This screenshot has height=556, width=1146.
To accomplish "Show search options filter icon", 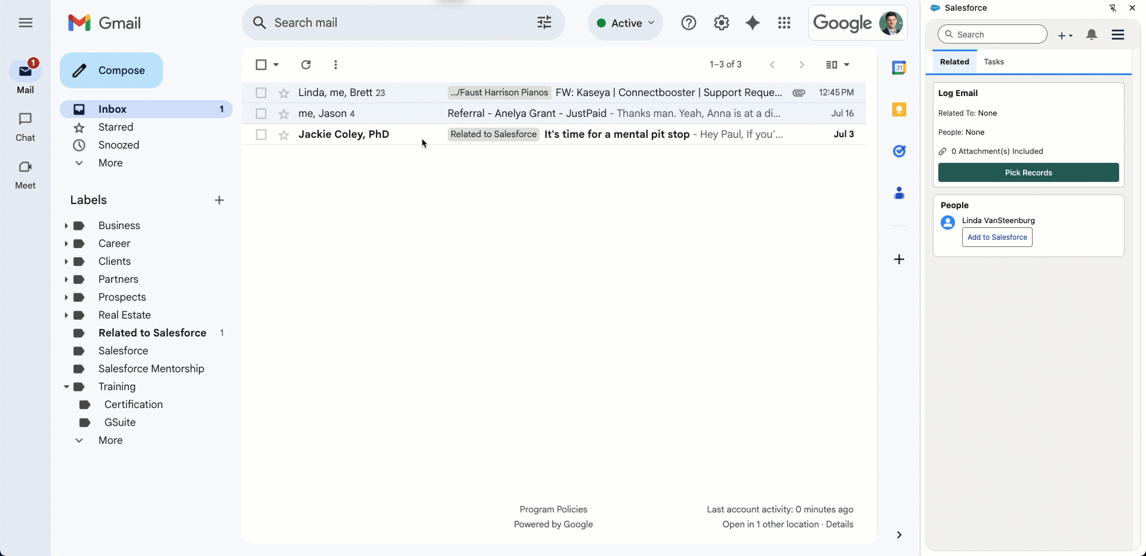I will click(544, 23).
